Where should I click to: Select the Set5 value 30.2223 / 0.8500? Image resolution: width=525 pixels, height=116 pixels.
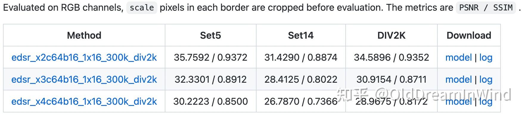[210, 101]
